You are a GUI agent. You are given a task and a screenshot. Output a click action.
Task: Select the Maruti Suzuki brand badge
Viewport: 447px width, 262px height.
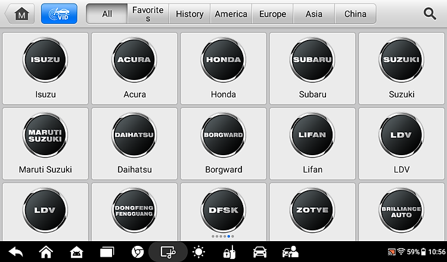pyautogui.click(x=45, y=135)
